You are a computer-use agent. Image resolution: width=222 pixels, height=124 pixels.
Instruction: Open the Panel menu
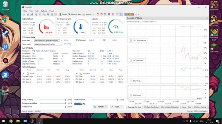coord(52,11)
